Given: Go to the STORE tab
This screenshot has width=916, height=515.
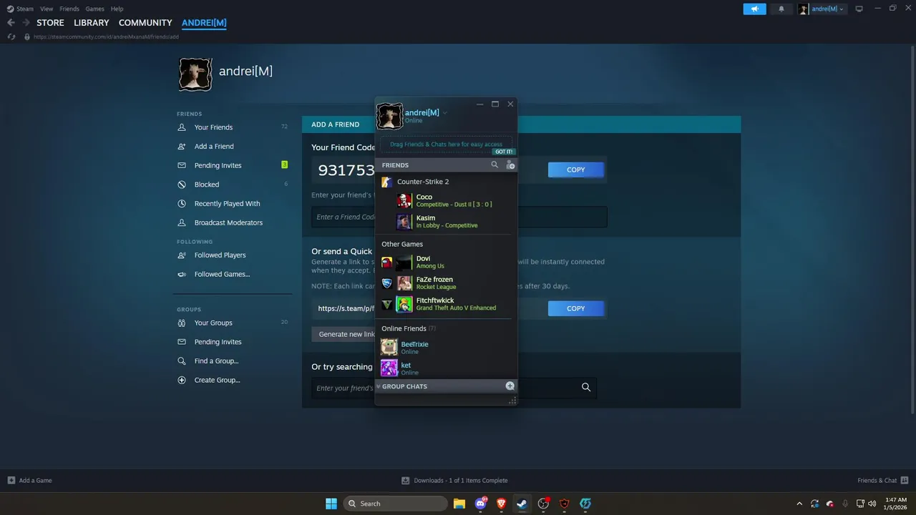Looking at the screenshot, I should pyautogui.click(x=50, y=23).
